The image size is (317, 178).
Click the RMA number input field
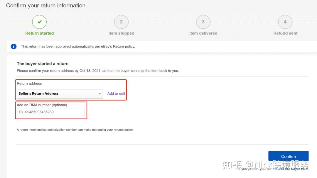click(50, 112)
